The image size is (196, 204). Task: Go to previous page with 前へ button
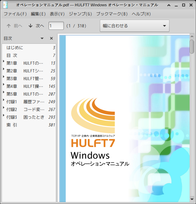[x=14, y=26]
